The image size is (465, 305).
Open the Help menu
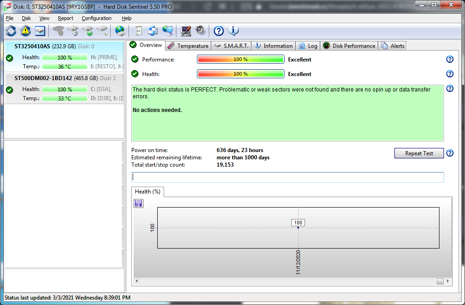126,18
